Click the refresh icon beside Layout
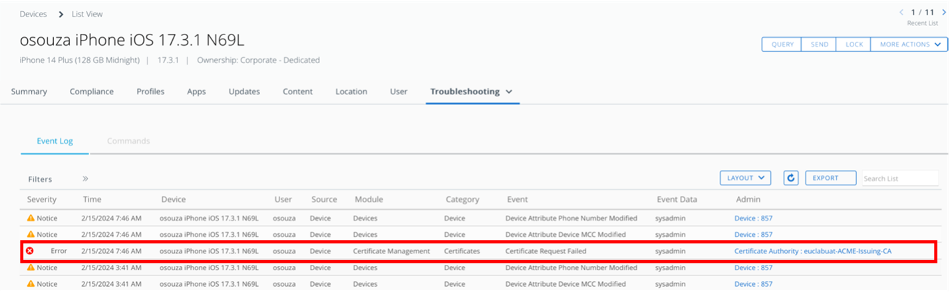The width and height of the screenshot is (950, 294). [791, 178]
